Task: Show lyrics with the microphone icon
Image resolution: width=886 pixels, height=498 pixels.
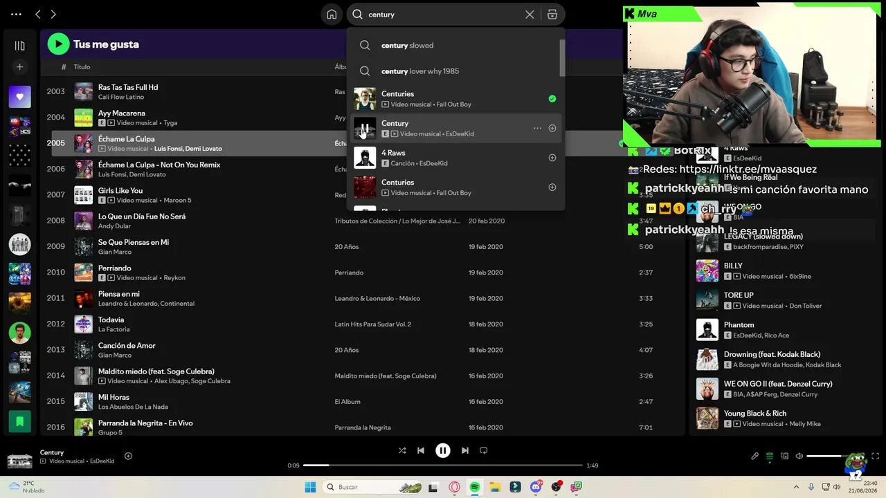Action: [x=755, y=456]
